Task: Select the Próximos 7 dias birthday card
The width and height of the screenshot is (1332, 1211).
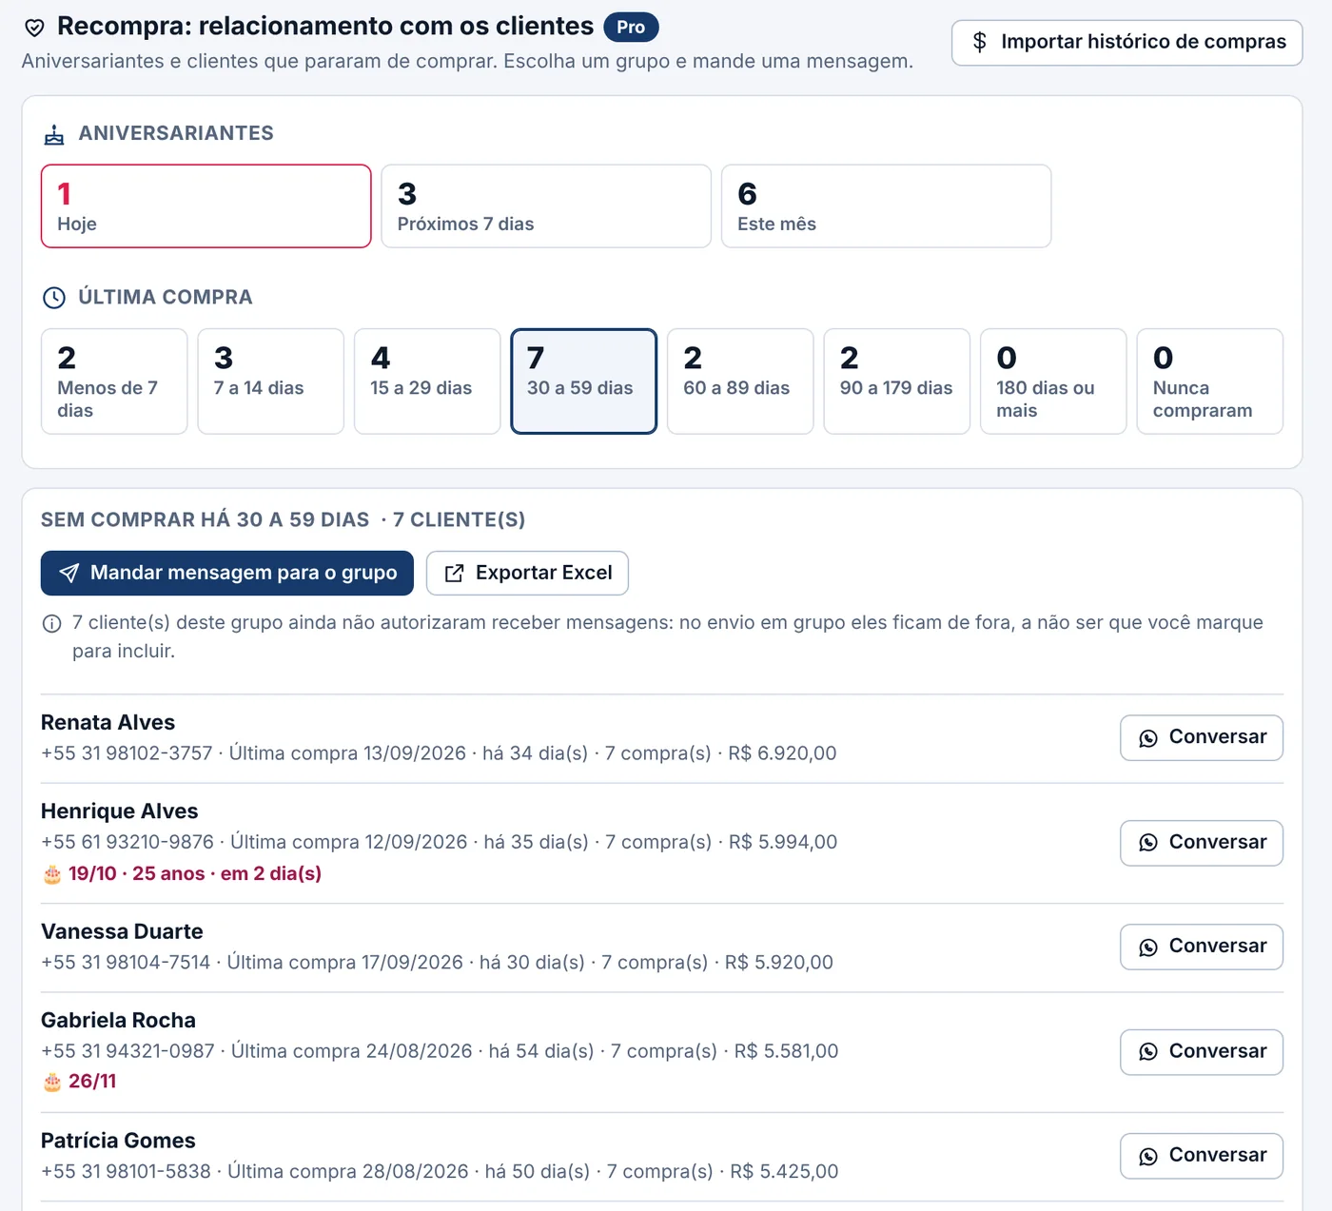Action: point(546,206)
